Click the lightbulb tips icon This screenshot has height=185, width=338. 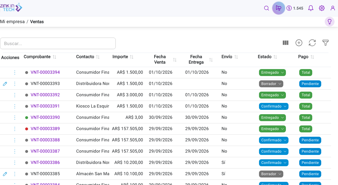pos(329,22)
